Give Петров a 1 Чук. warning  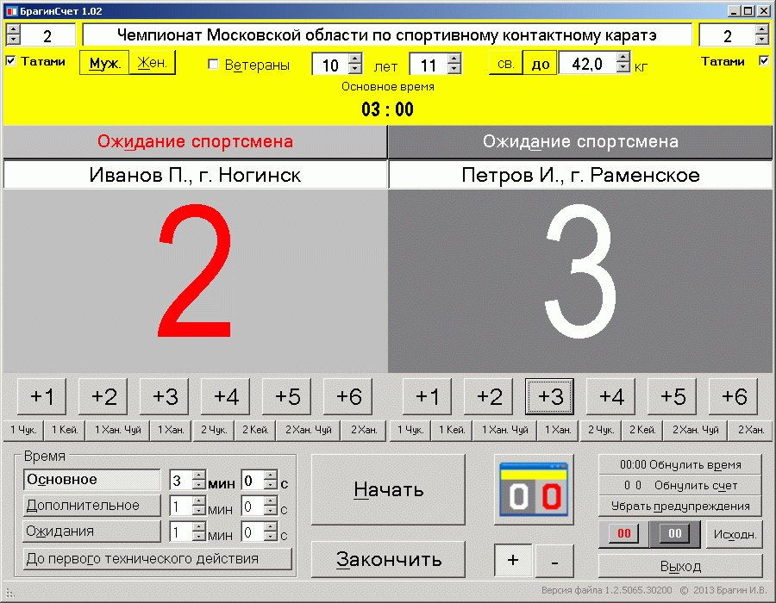[x=410, y=430]
